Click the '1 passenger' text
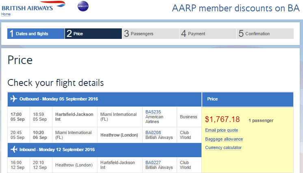 [261, 121]
